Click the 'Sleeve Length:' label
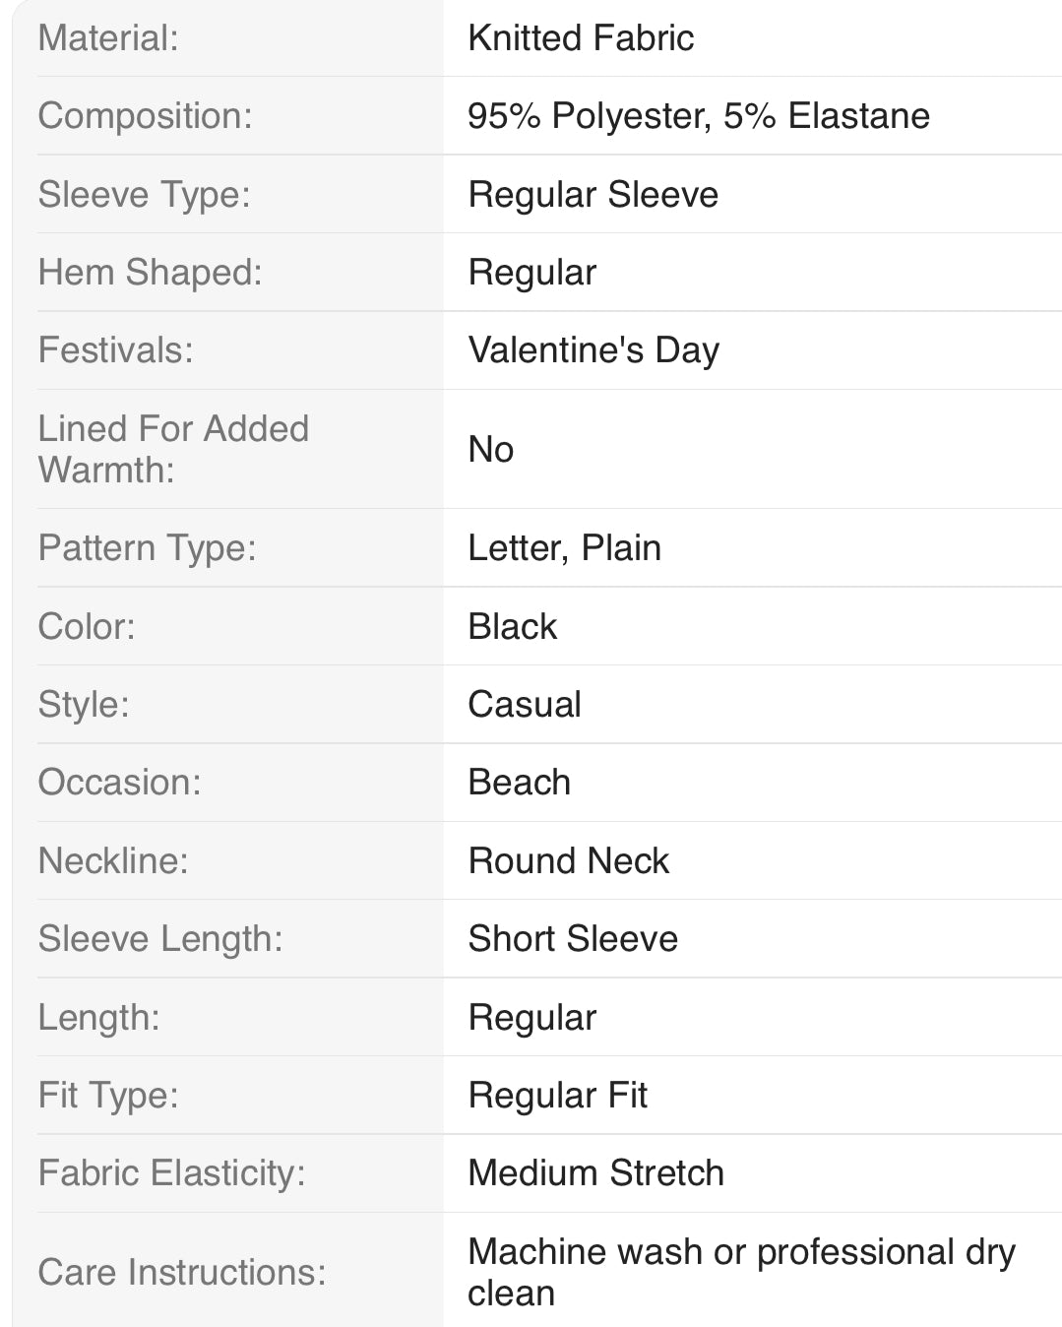1062x1327 pixels. click(x=159, y=939)
